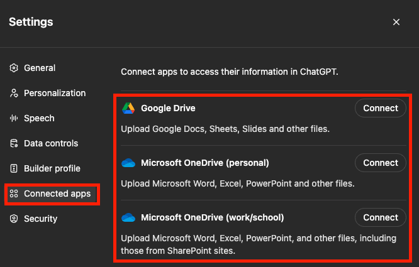Open the Personalization settings tab
The height and width of the screenshot is (267, 419).
click(x=48, y=93)
